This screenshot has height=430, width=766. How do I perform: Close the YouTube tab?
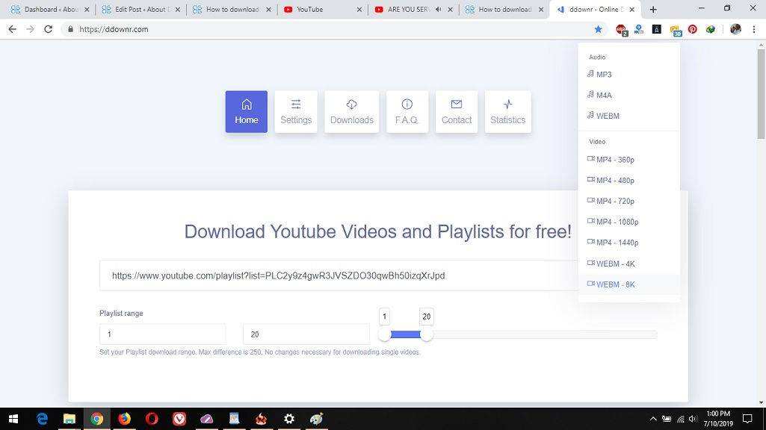359,9
